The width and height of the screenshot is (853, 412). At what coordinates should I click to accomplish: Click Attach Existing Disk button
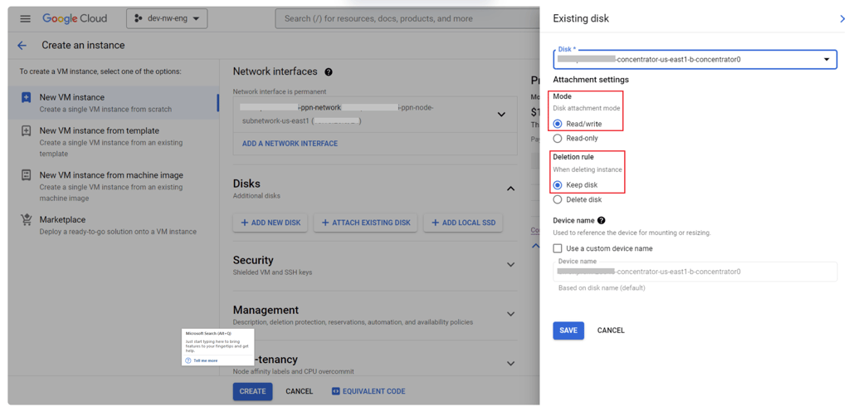coord(366,223)
